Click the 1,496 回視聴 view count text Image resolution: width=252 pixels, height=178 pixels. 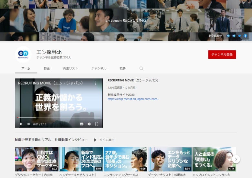[x=115, y=88]
